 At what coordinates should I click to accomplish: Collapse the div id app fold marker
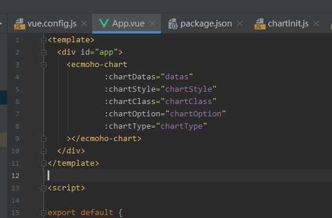[x=44, y=52]
